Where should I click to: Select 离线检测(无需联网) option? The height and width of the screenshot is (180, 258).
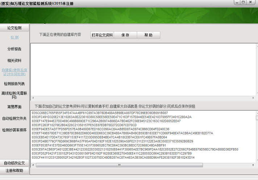tap(14, 95)
